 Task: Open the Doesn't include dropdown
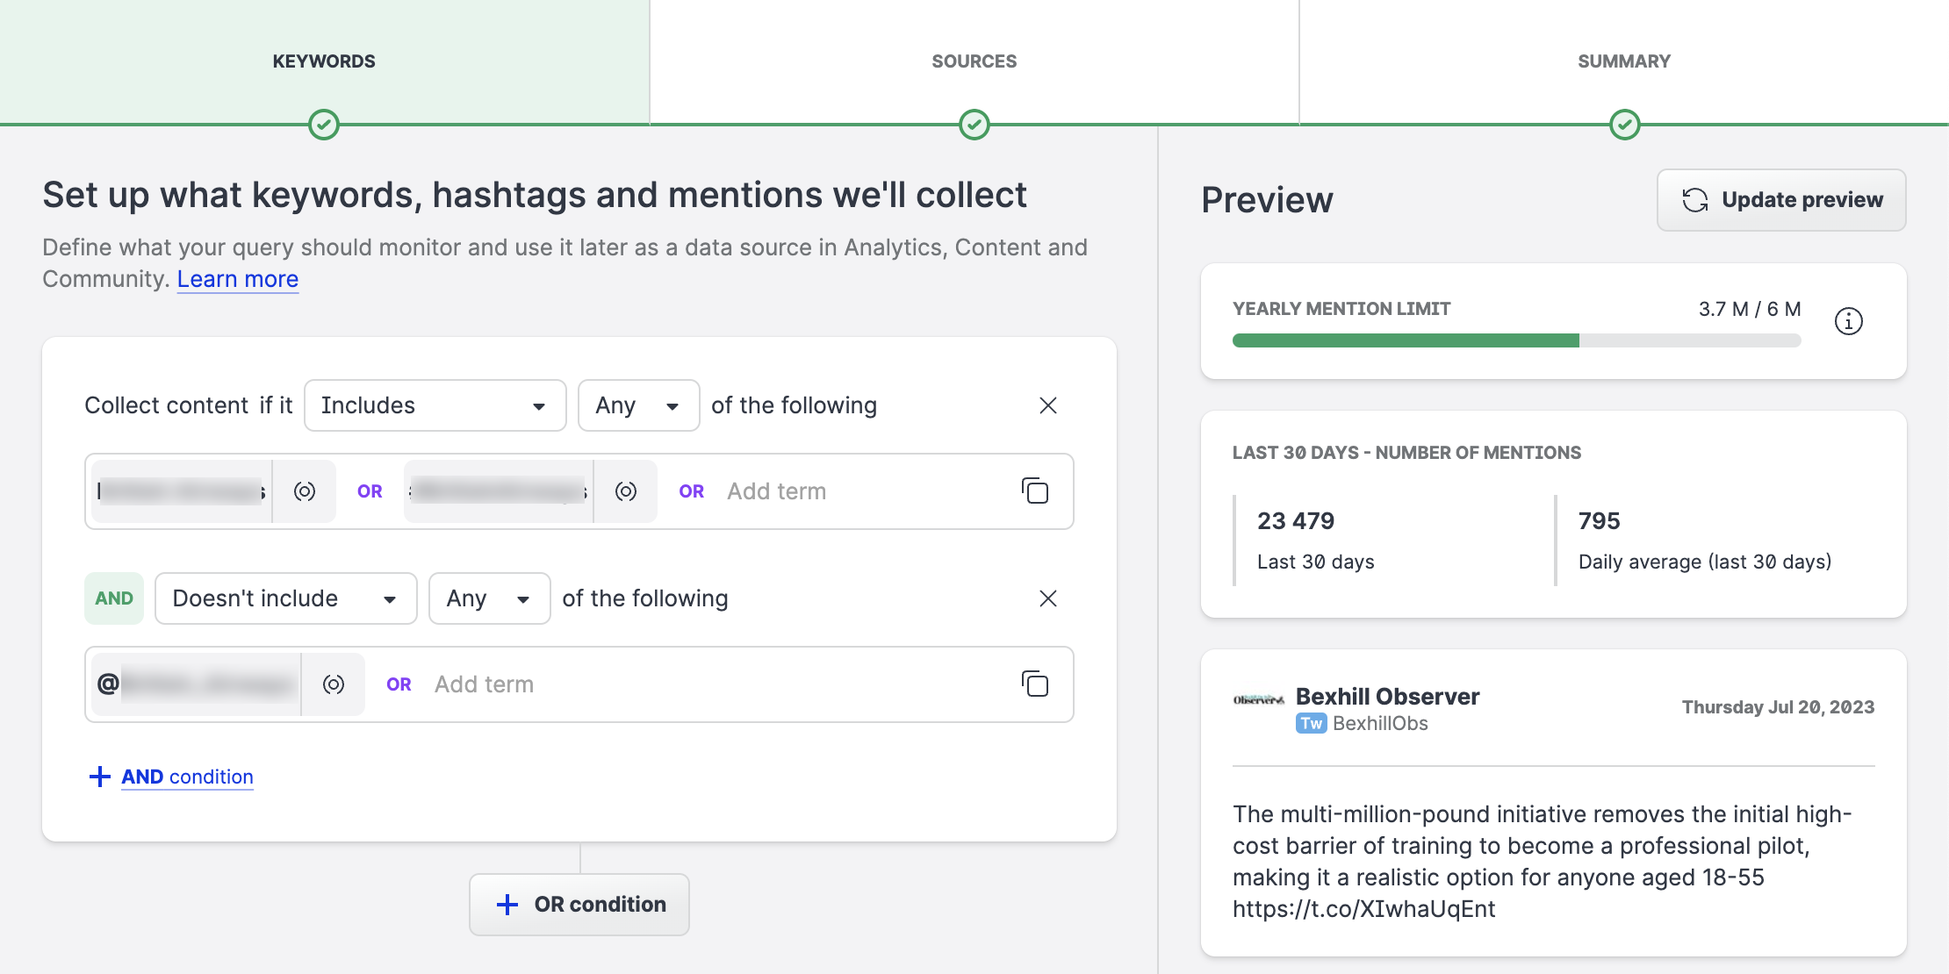pyautogui.click(x=285, y=598)
